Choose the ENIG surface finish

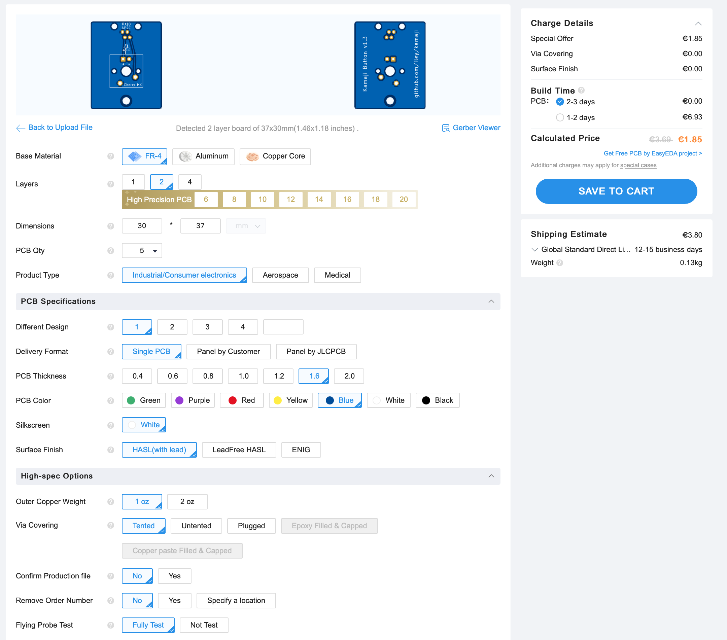point(301,450)
